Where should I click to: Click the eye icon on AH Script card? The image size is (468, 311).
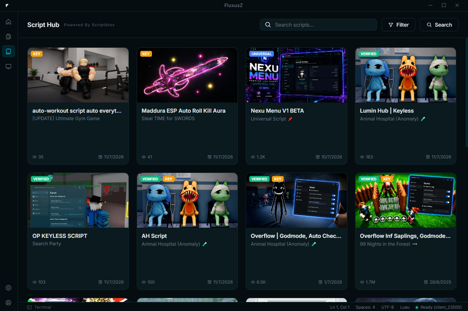coord(144,282)
